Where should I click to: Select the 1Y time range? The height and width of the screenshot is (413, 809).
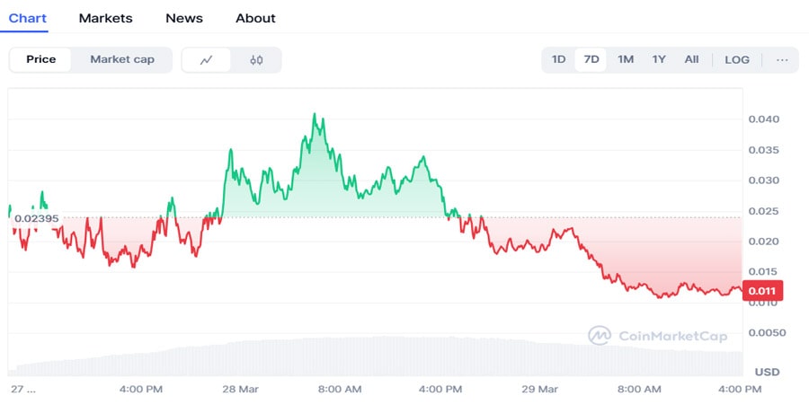click(x=659, y=60)
